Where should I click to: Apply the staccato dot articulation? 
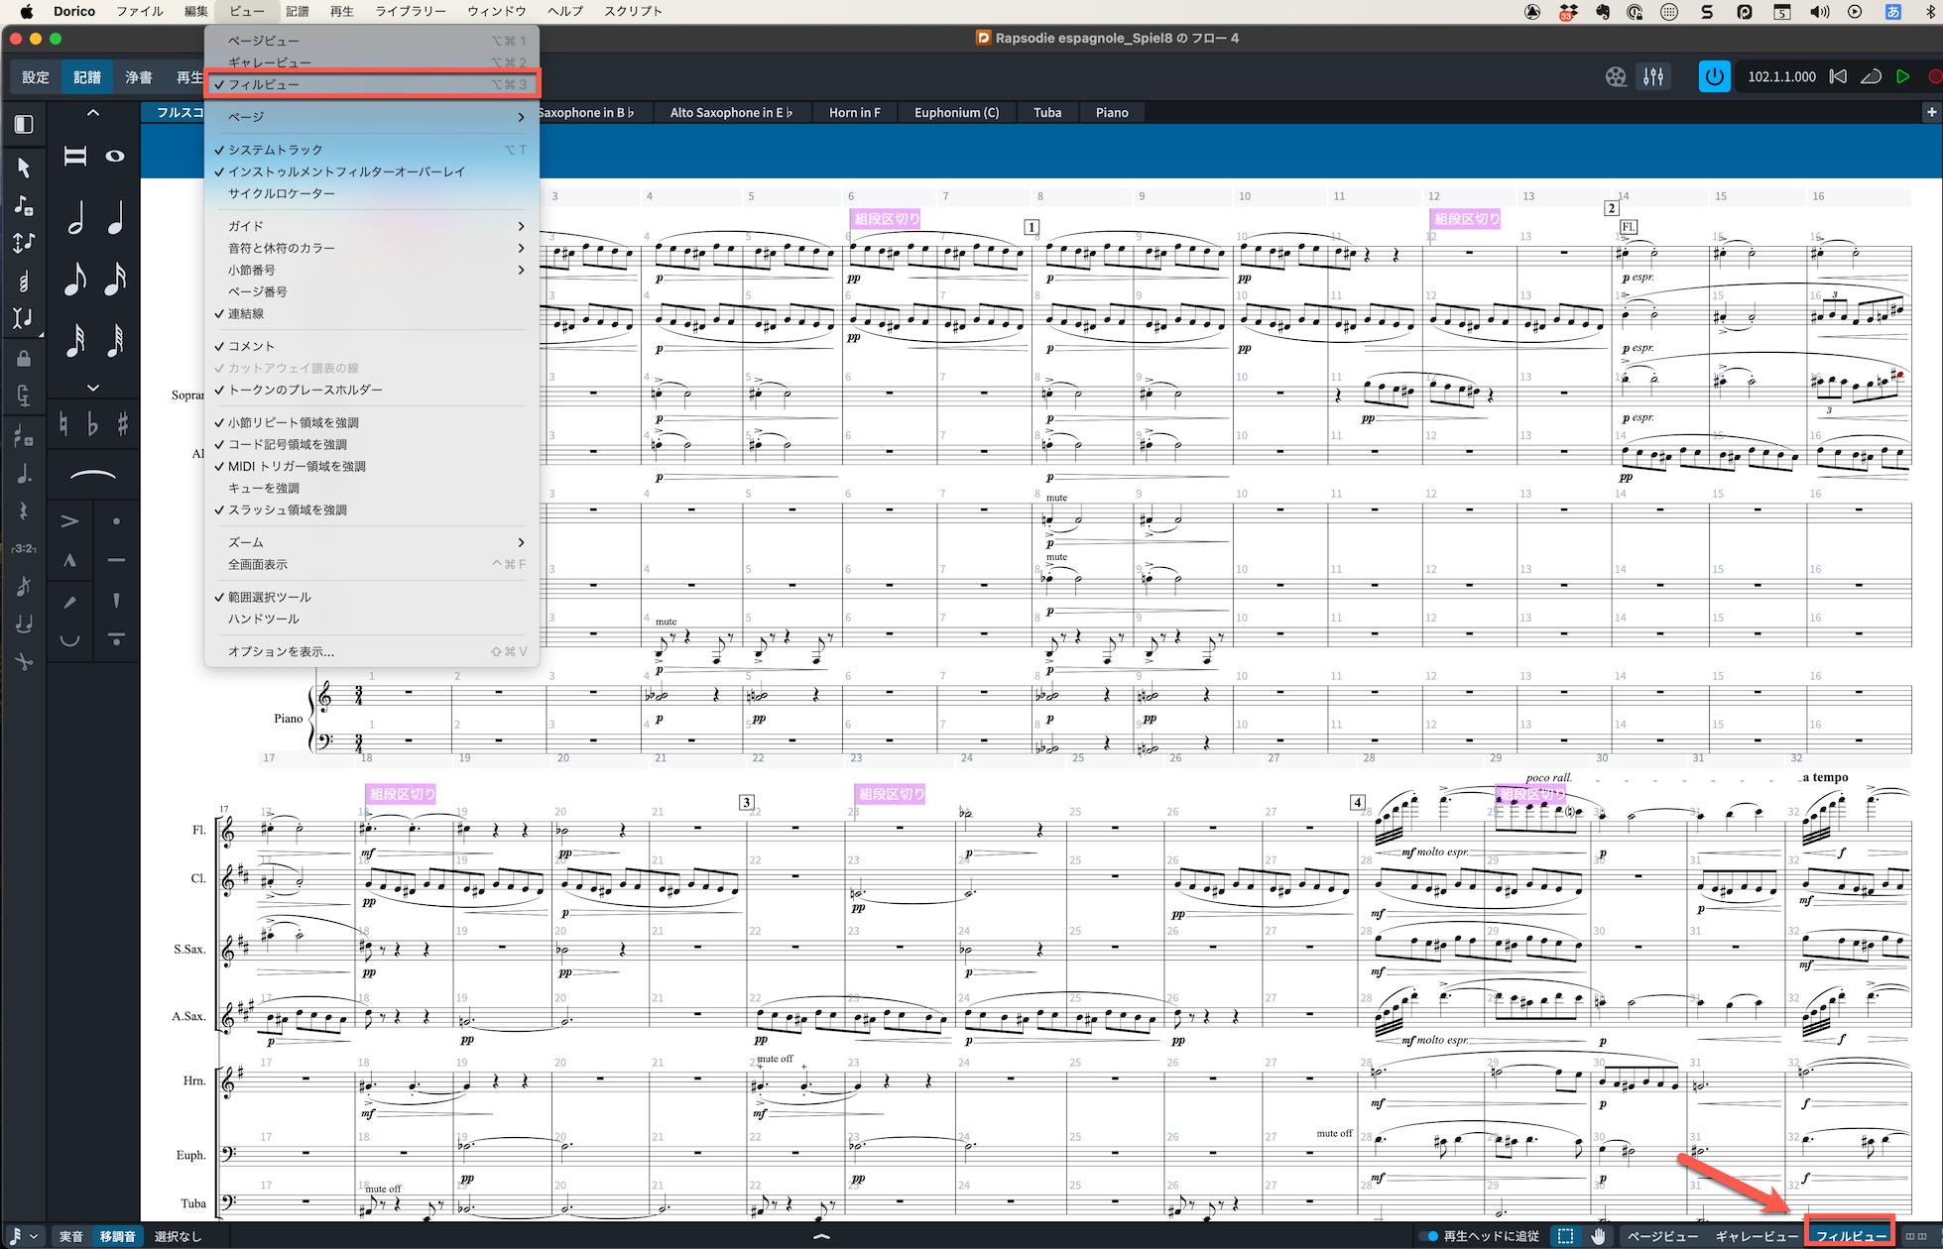(x=116, y=521)
